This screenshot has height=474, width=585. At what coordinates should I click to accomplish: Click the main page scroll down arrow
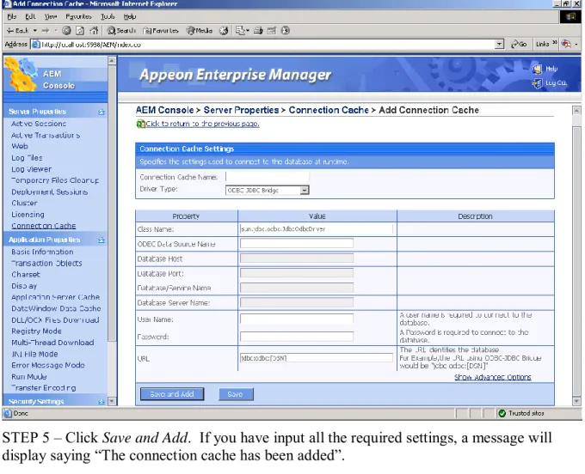click(x=576, y=401)
